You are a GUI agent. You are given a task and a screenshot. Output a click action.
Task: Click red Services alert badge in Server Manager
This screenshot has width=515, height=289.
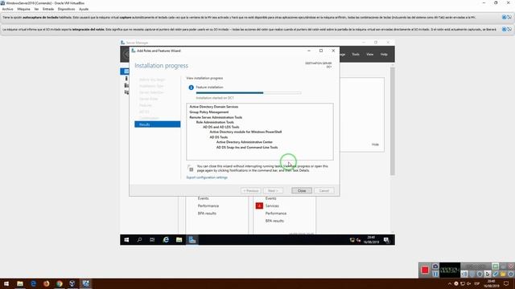259,206
